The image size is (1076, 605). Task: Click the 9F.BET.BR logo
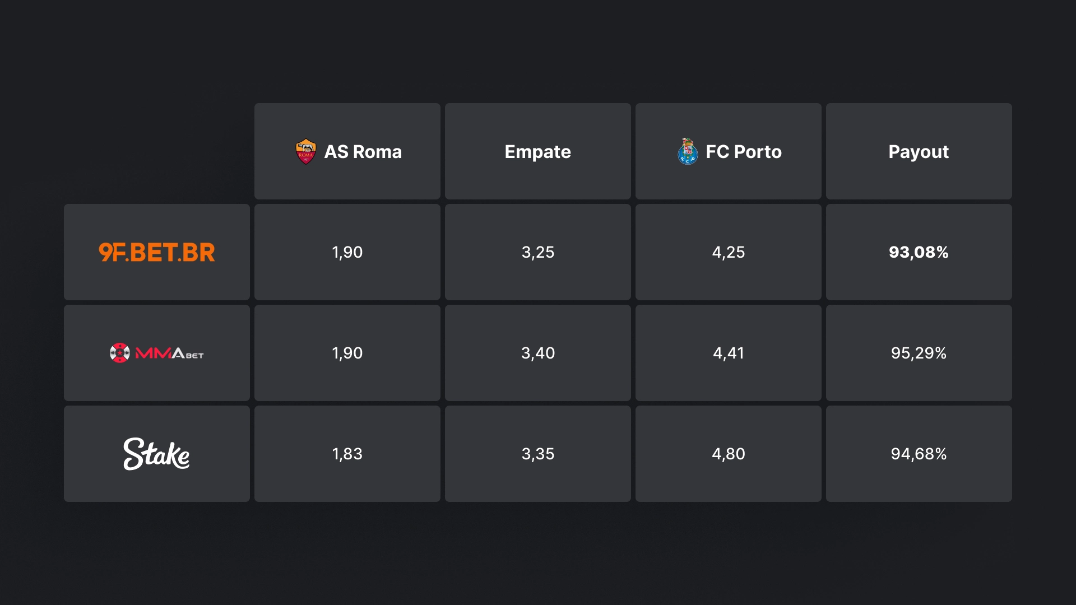click(157, 253)
